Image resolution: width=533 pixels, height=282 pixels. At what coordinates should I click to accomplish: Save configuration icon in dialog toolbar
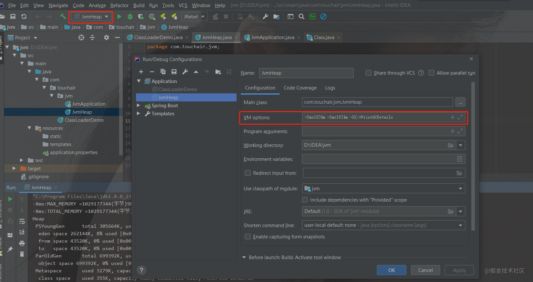pyautogui.click(x=174, y=72)
